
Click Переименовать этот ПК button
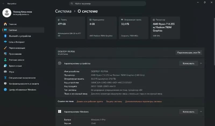189,53
